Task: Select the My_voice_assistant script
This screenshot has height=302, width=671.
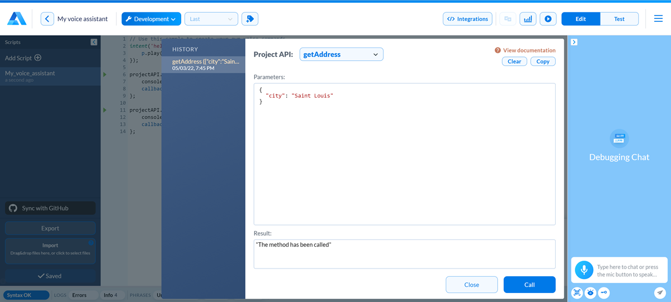Action: pos(50,76)
